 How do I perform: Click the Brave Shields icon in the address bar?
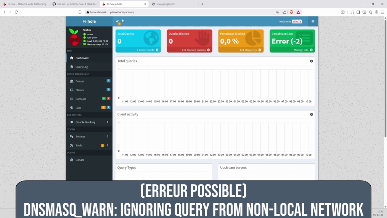coord(291,12)
